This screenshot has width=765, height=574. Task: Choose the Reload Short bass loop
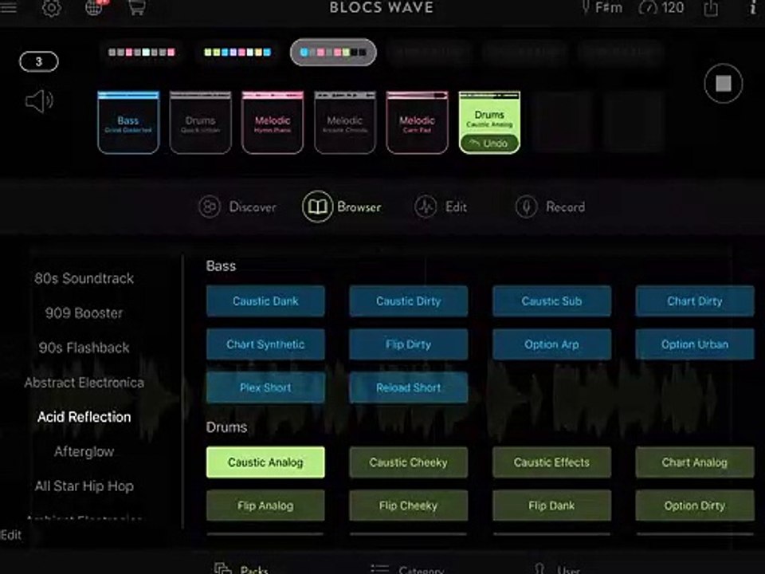pyautogui.click(x=408, y=387)
